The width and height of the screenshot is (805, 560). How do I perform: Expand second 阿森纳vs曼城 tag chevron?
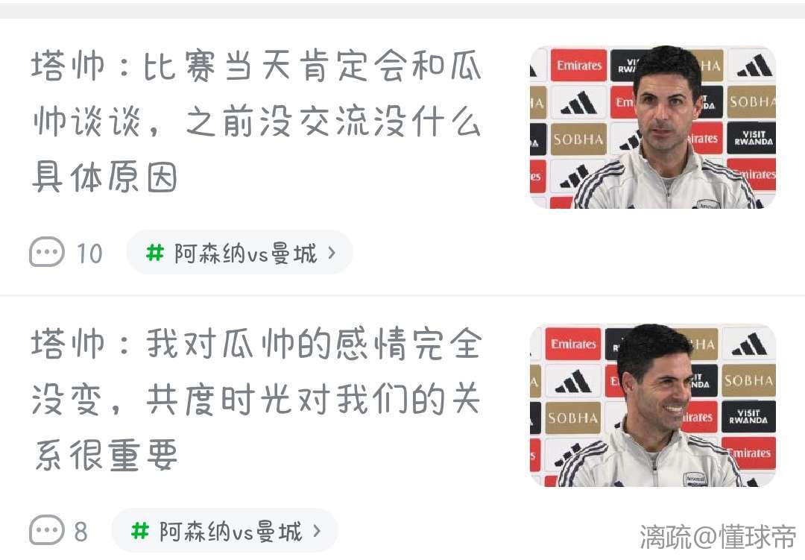click(x=317, y=531)
